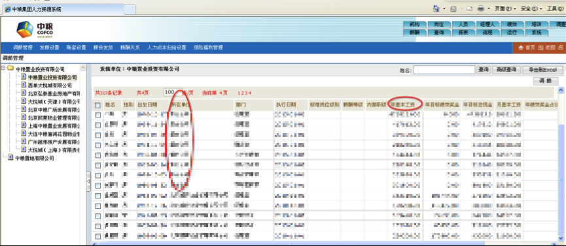The width and height of the screenshot is (566, 246).
Task: Open the 人力成本归结设置 menu
Action: point(166,48)
